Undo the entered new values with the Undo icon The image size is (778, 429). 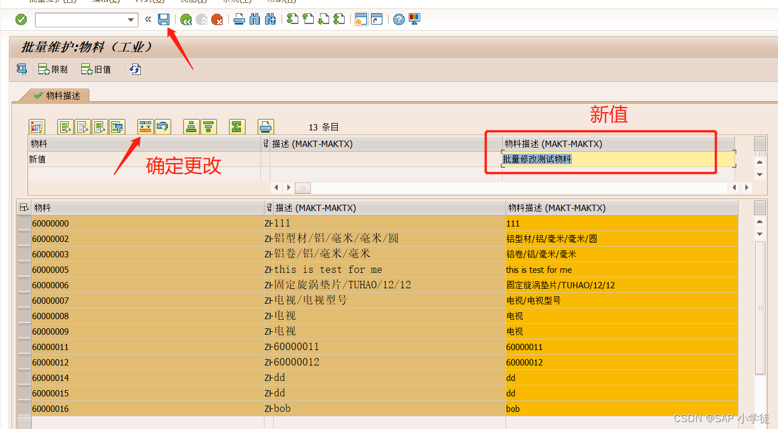163,126
